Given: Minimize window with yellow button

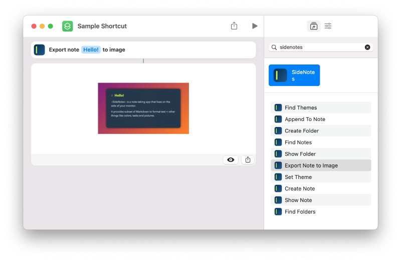Looking at the screenshot, I should click(42, 26).
